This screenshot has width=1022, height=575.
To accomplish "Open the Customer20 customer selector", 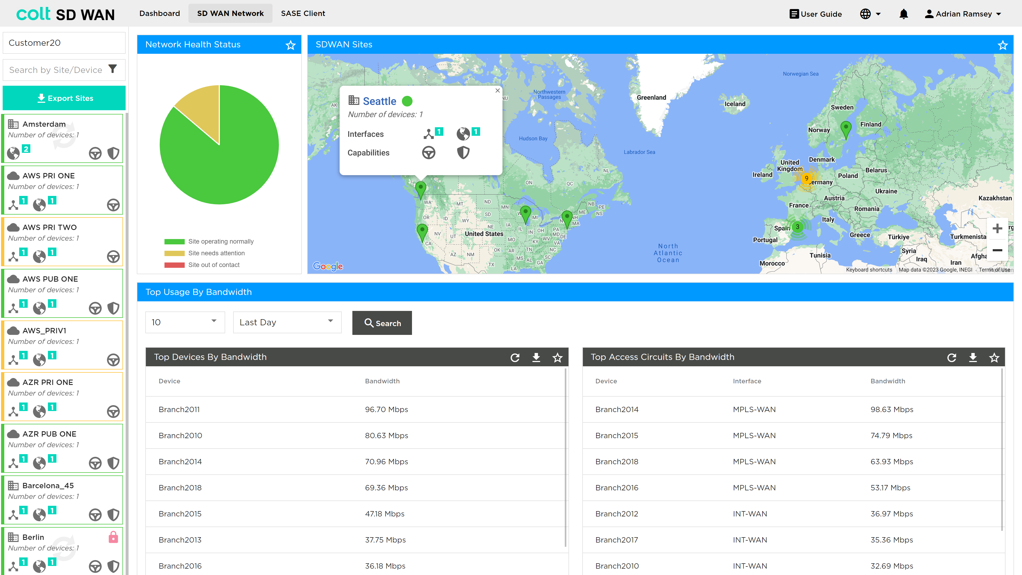I will tap(64, 43).
